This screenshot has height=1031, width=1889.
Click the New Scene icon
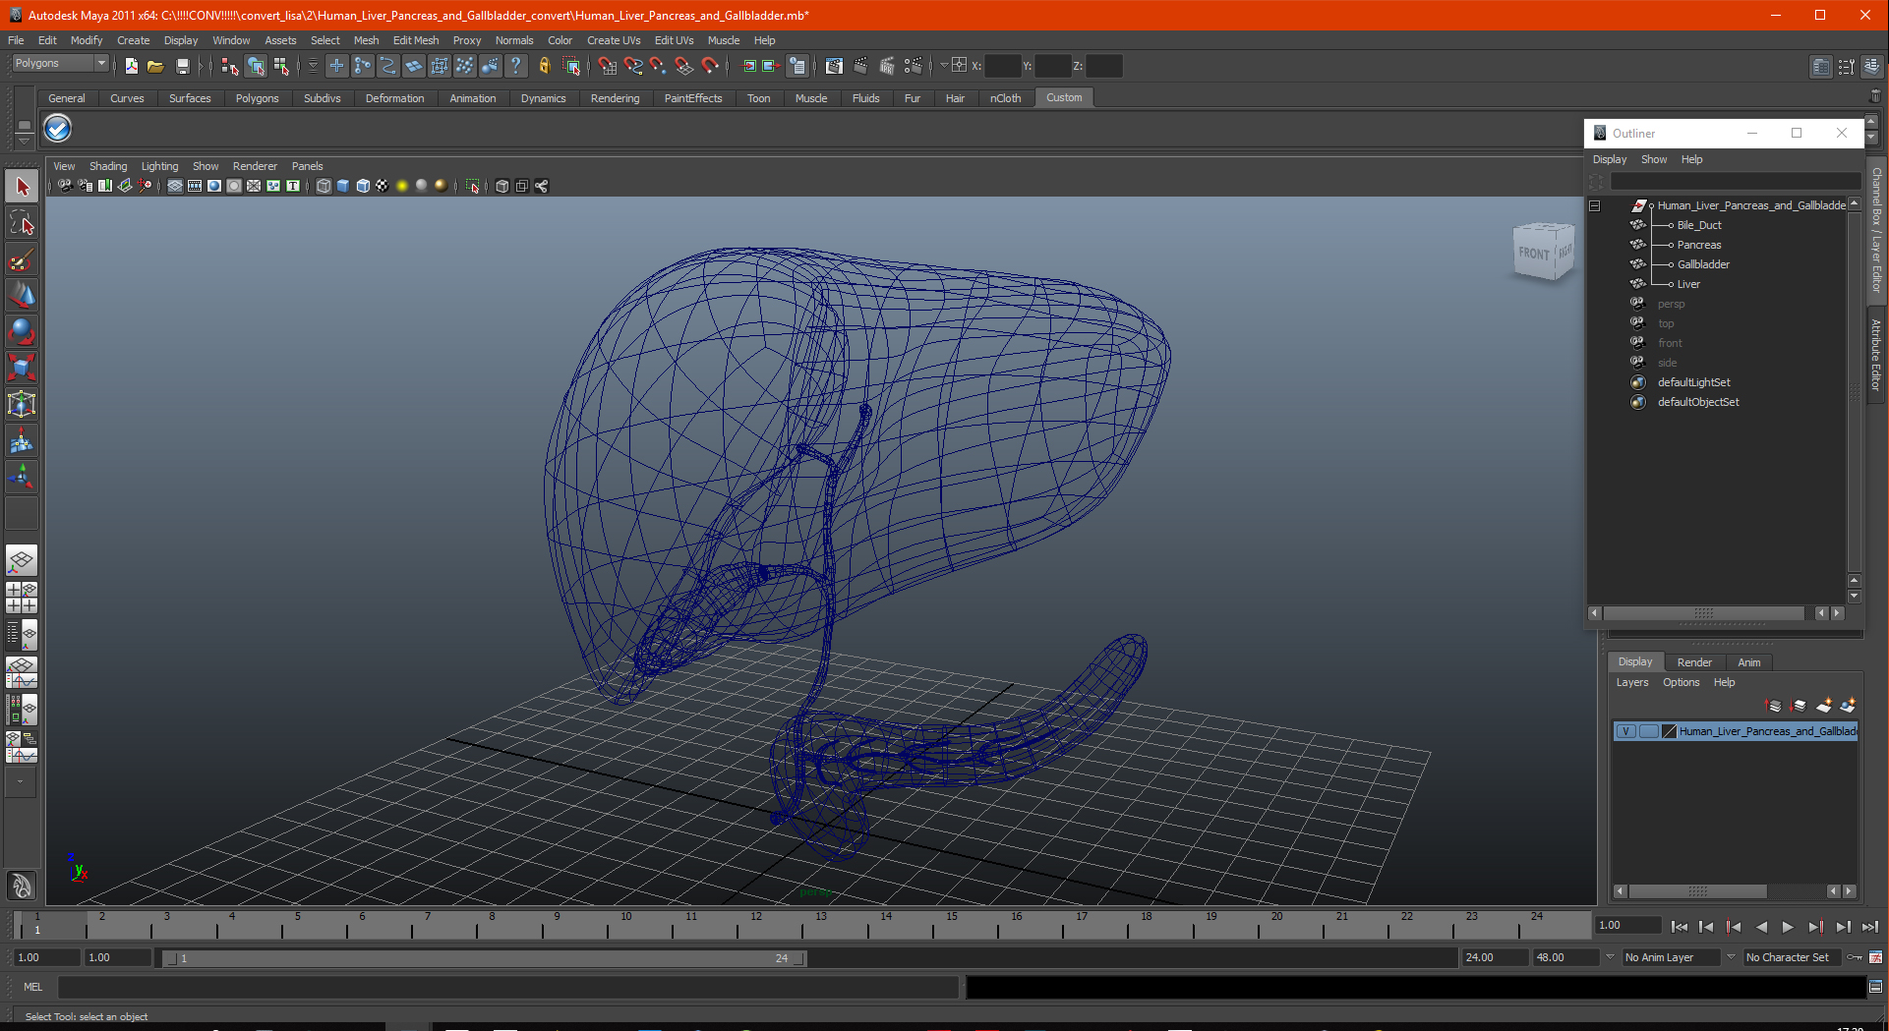coord(132,66)
